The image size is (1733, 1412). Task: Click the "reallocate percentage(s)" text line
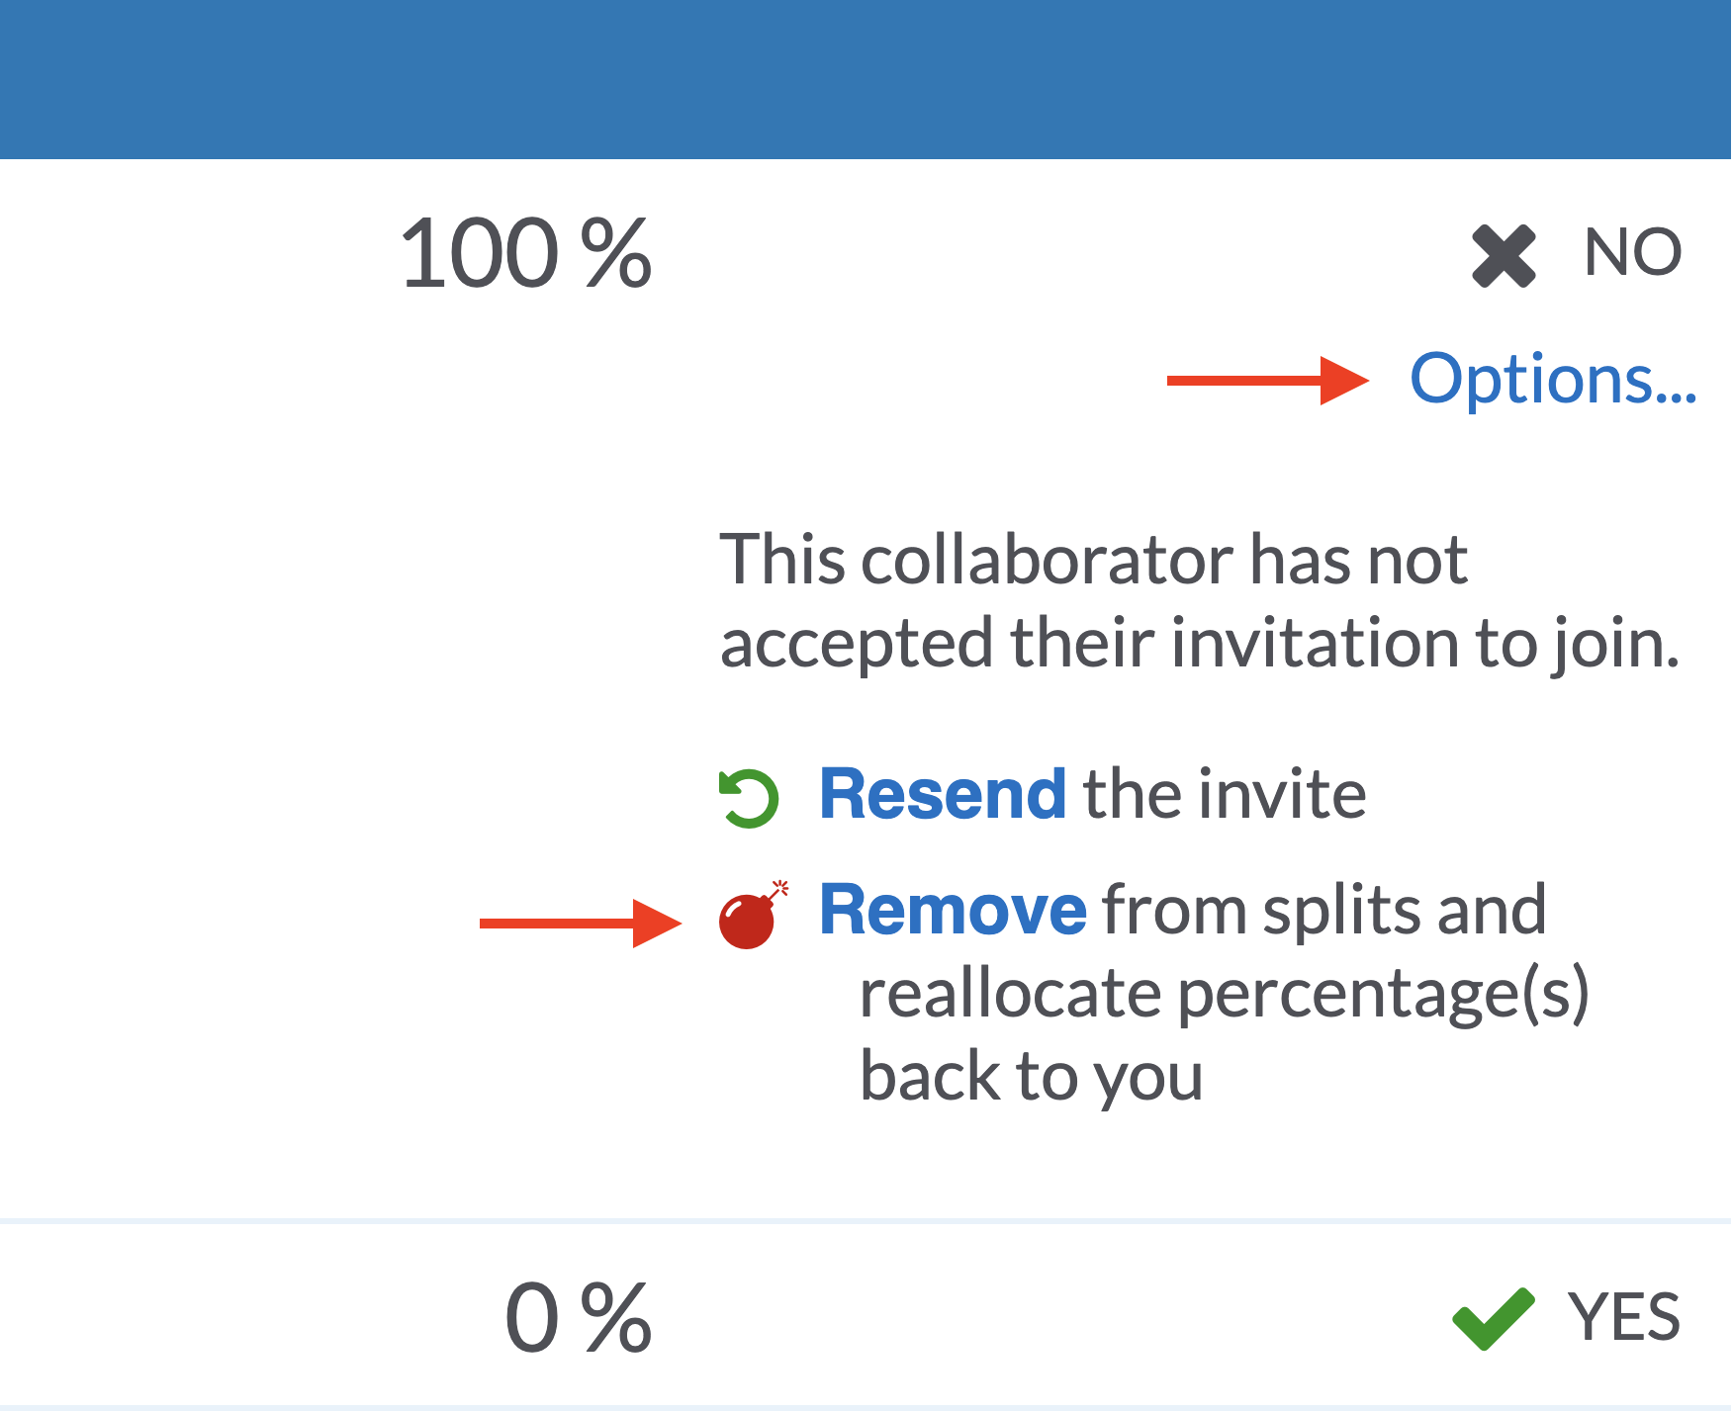point(1224,994)
